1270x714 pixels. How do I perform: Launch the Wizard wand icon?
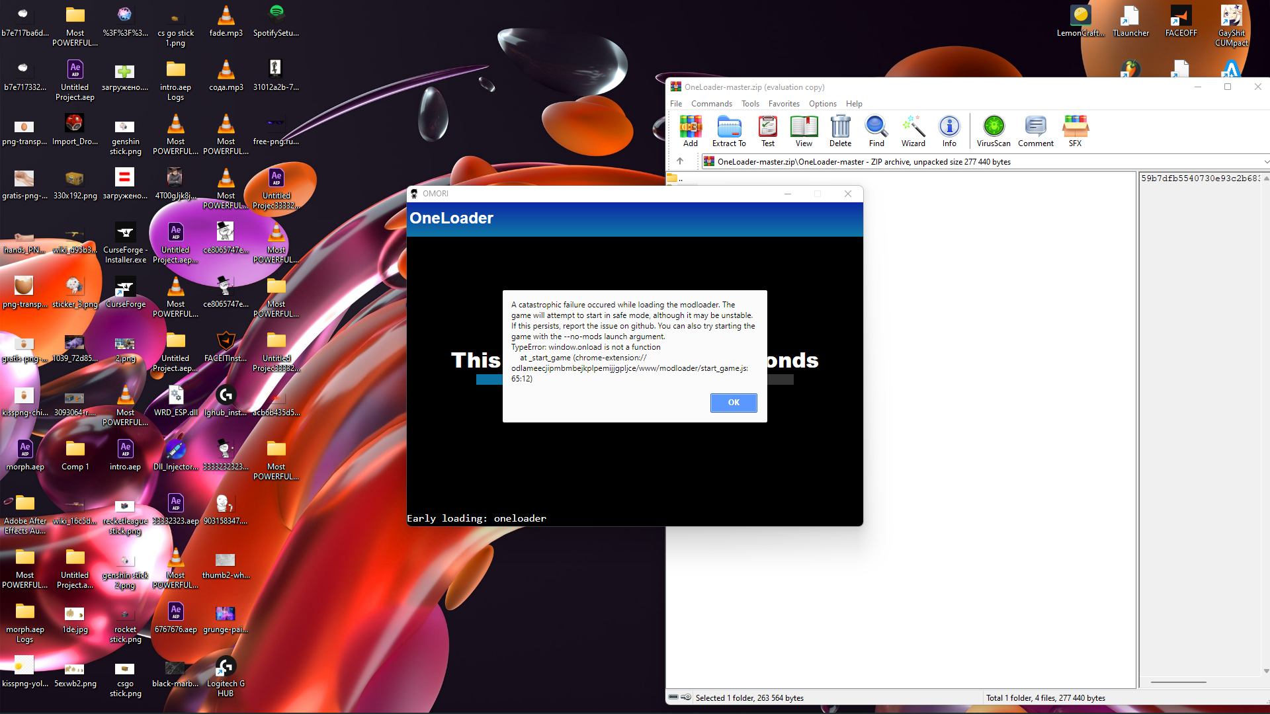click(913, 130)
